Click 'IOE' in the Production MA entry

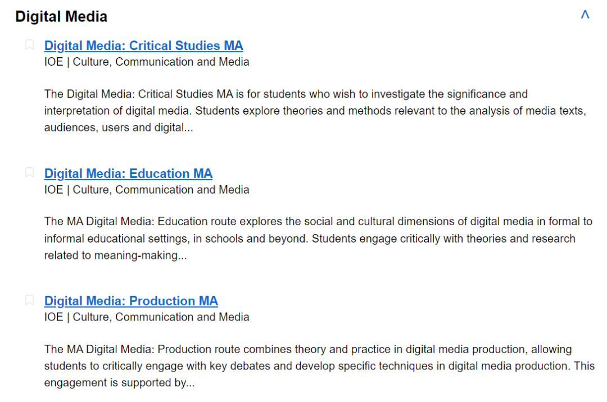53,317
